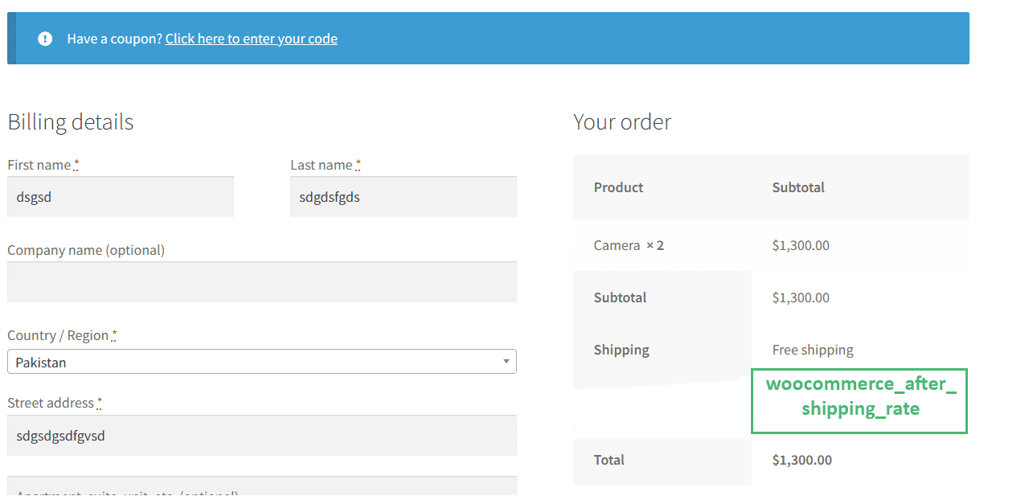Click the Camera × 2 product row
Image resolution: width=1029 pixels, height=496 pixels.
pos(629,245)
